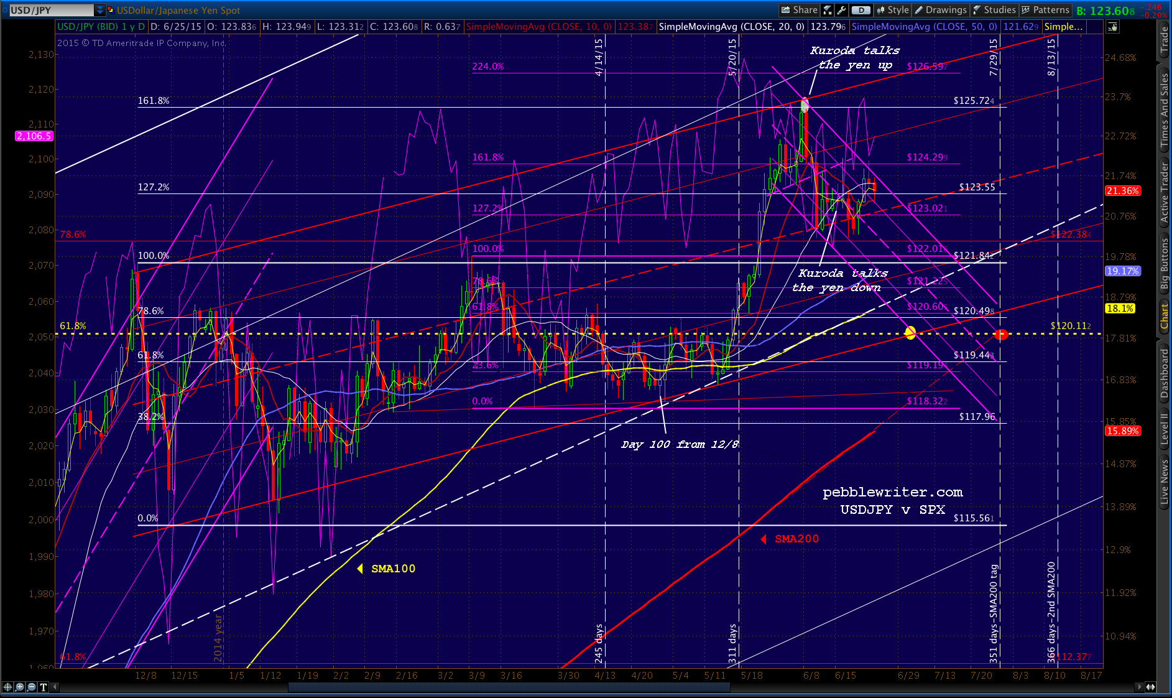Click the pointer icon right of the study labels
The width and height of the screenshot is (1172, 698).
(x=1112, y=27)
